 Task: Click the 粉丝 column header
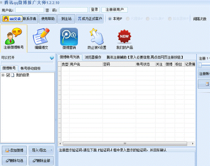(x=179, y=64)
